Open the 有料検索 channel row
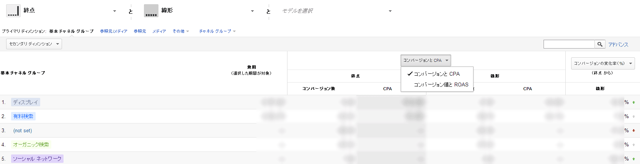The image size is (640, 164). point(23,116)
